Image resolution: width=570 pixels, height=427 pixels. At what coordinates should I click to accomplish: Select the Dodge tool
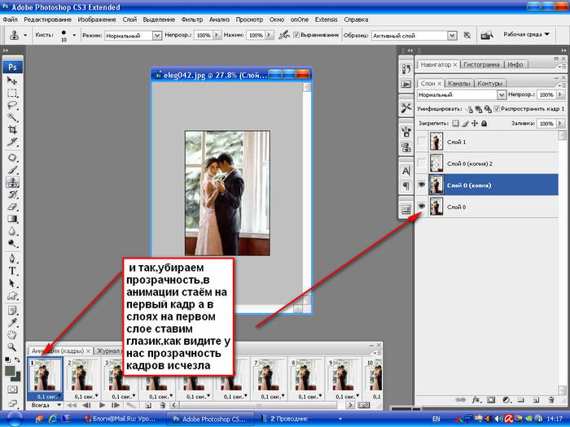pyautogui.click(x=12, y=243)
